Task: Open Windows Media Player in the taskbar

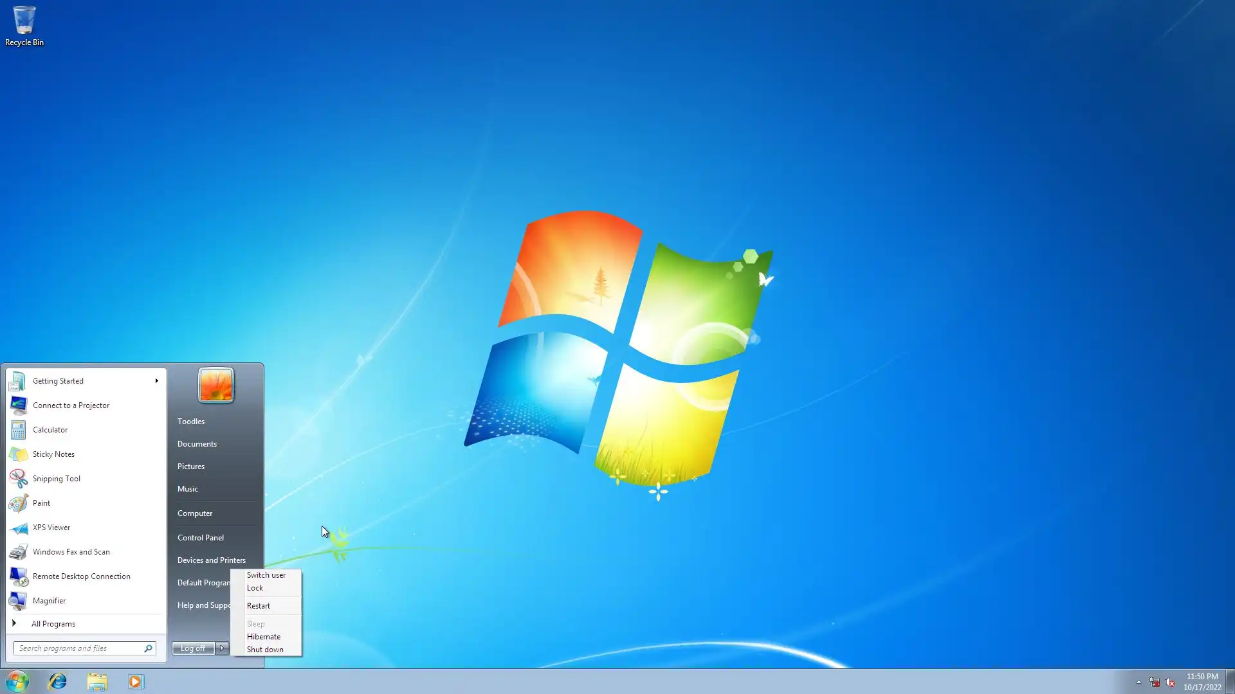Action: click(x=136, y=681)
